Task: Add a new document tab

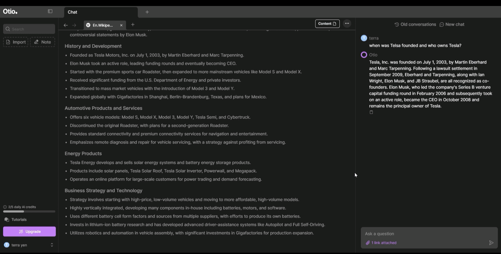Action: (133, 24)
